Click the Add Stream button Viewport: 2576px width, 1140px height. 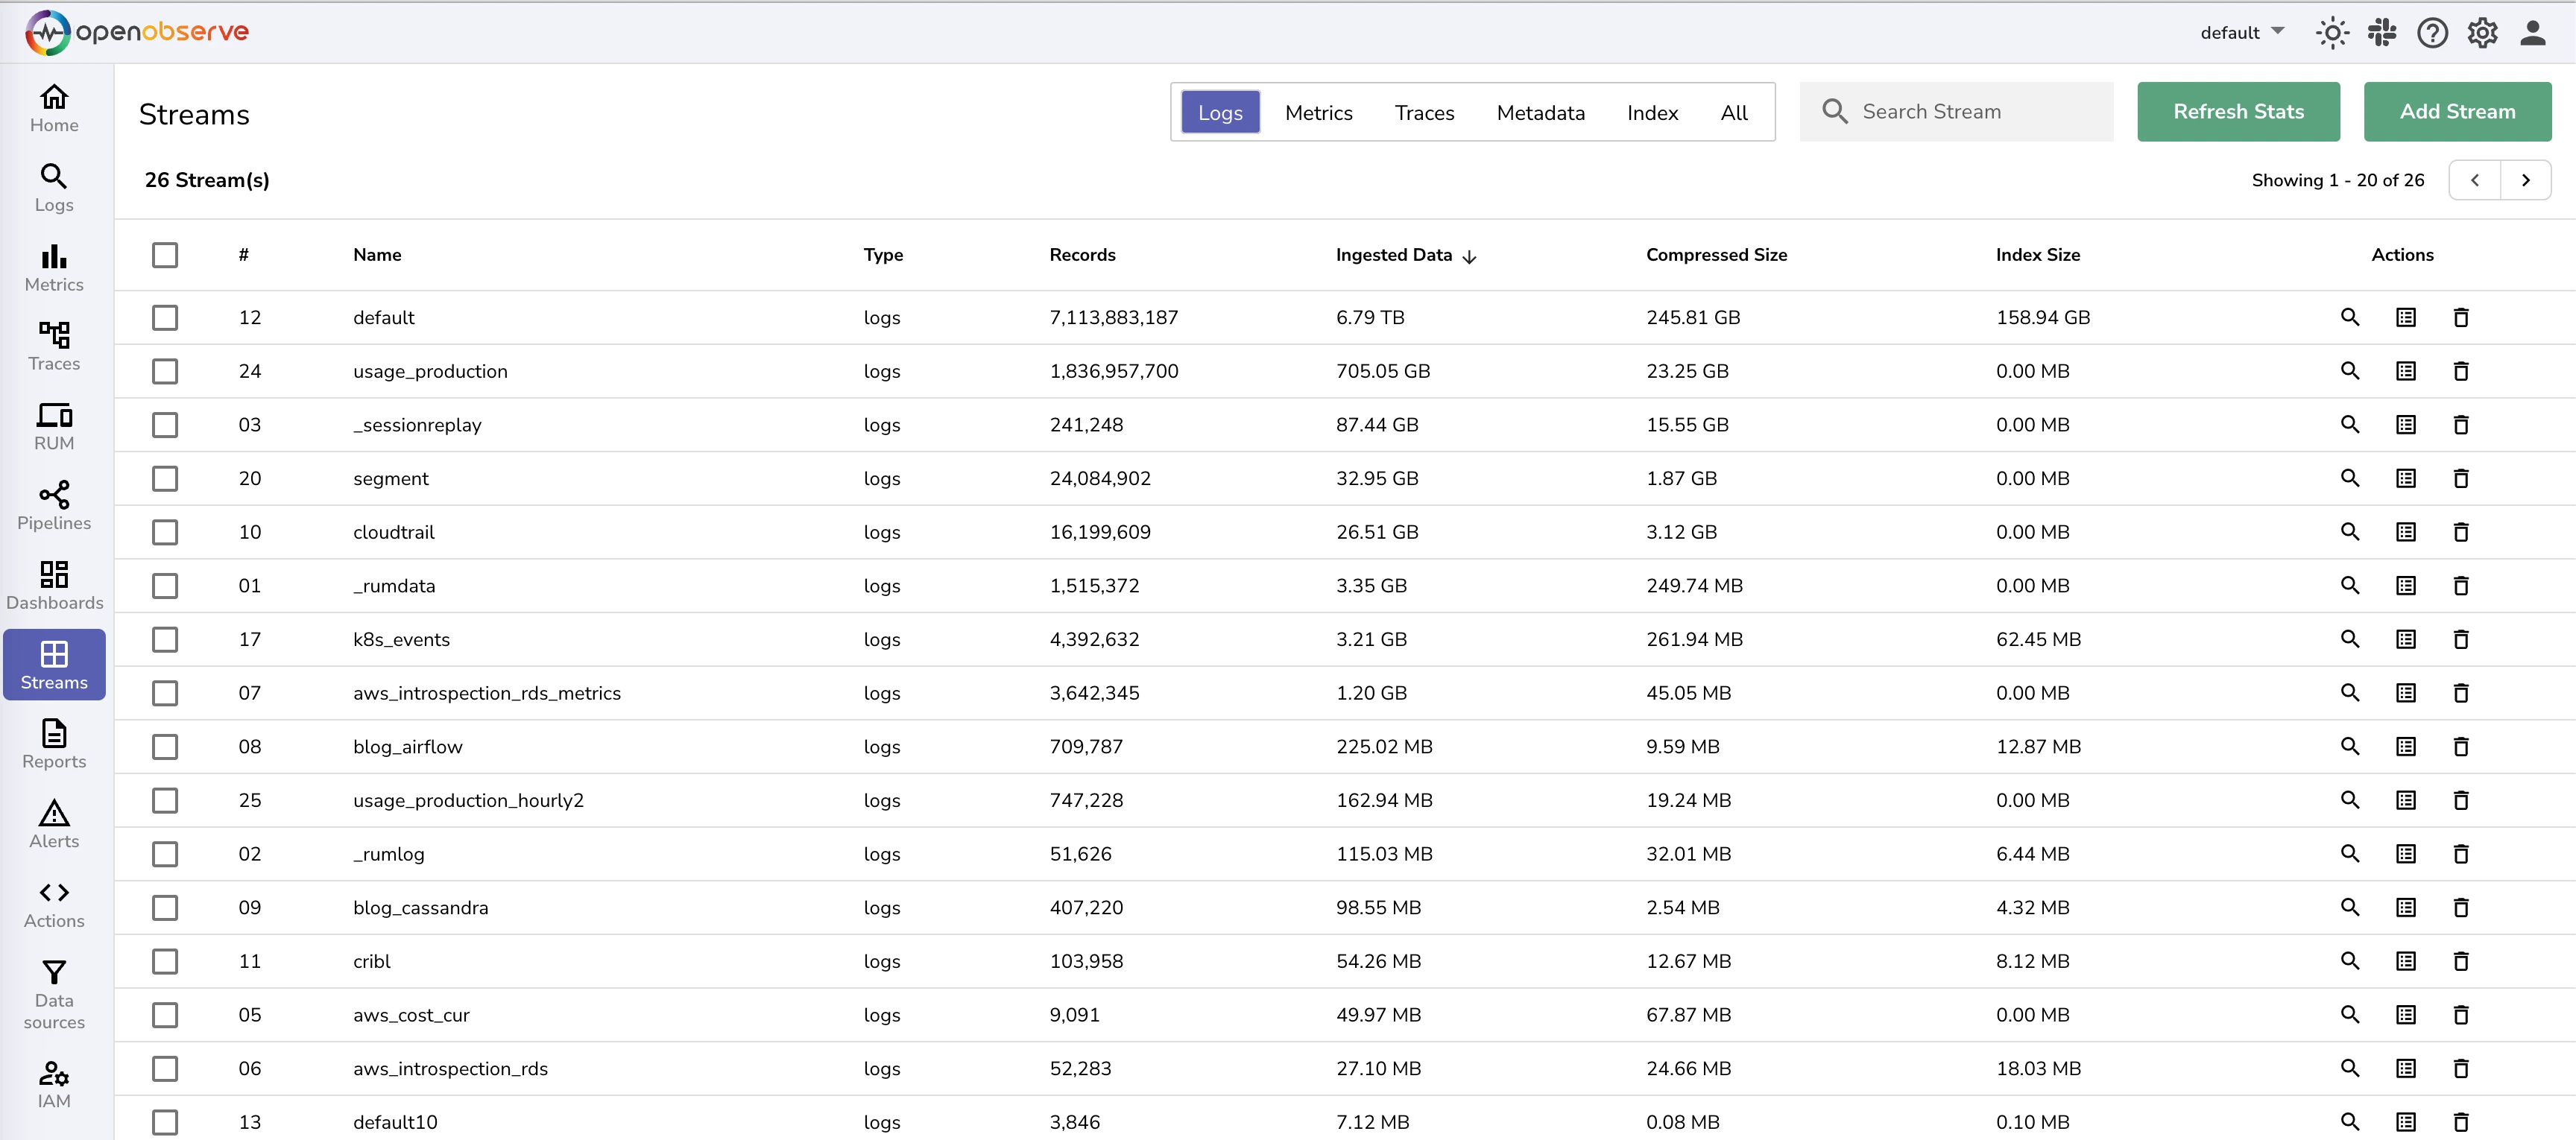point(2456,112)
